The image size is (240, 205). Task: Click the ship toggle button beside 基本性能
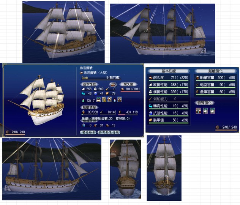pyautogui.click(x=113, y=84)
